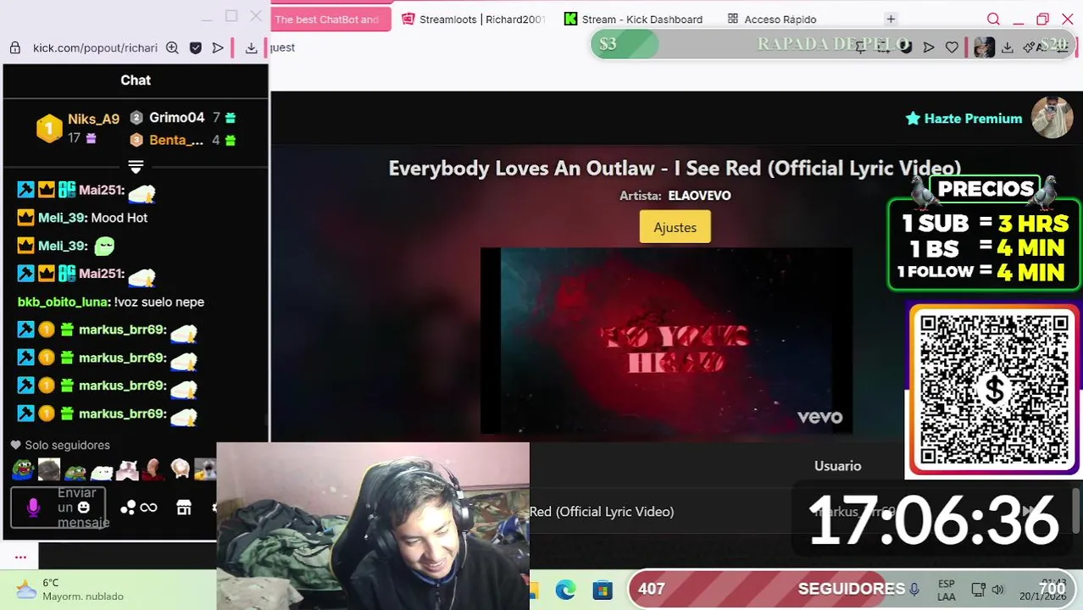Click the send arrow icon in the popout address bar

[x=218, y=48]
